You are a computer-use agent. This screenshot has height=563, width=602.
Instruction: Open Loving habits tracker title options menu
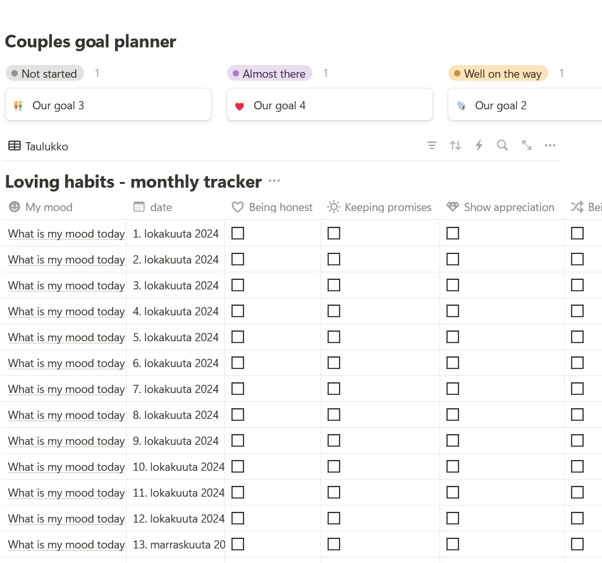(274, 181)
